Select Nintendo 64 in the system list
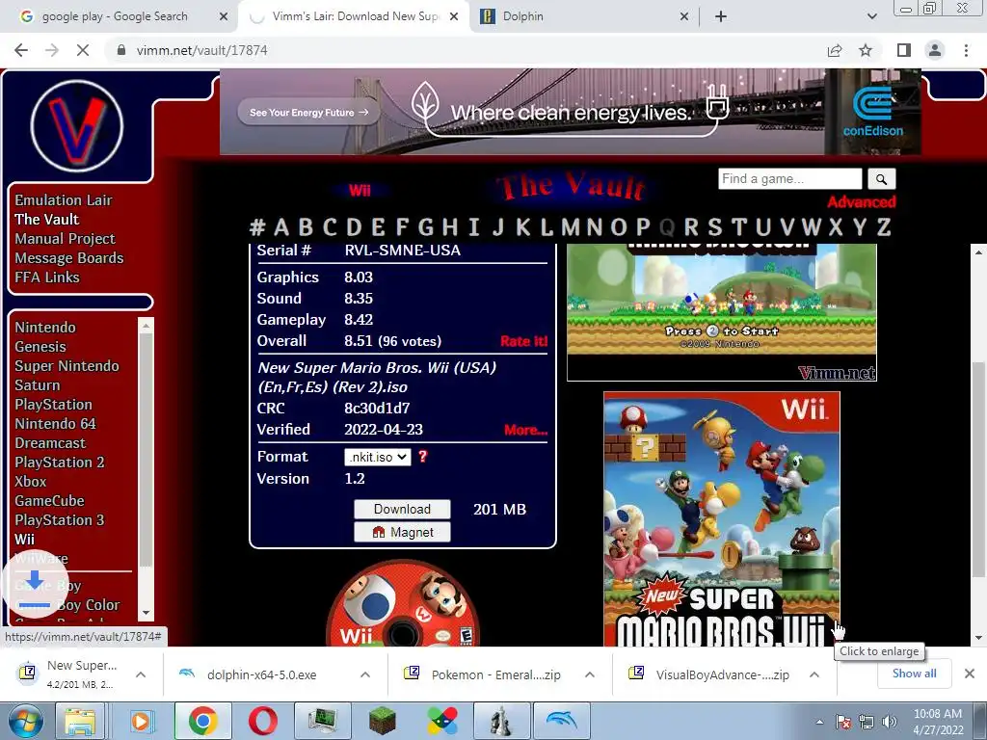The width and height of the screenshot is (987, 740). [55, 424]
